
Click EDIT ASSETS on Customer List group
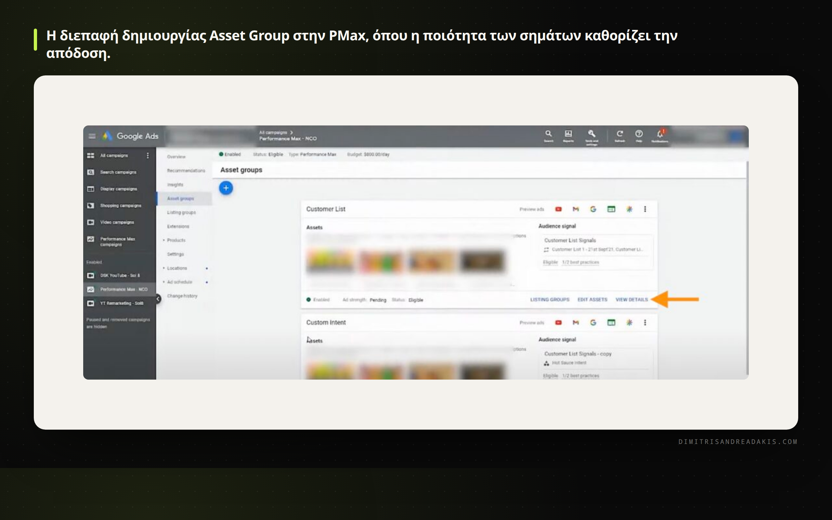coord(592,300)
